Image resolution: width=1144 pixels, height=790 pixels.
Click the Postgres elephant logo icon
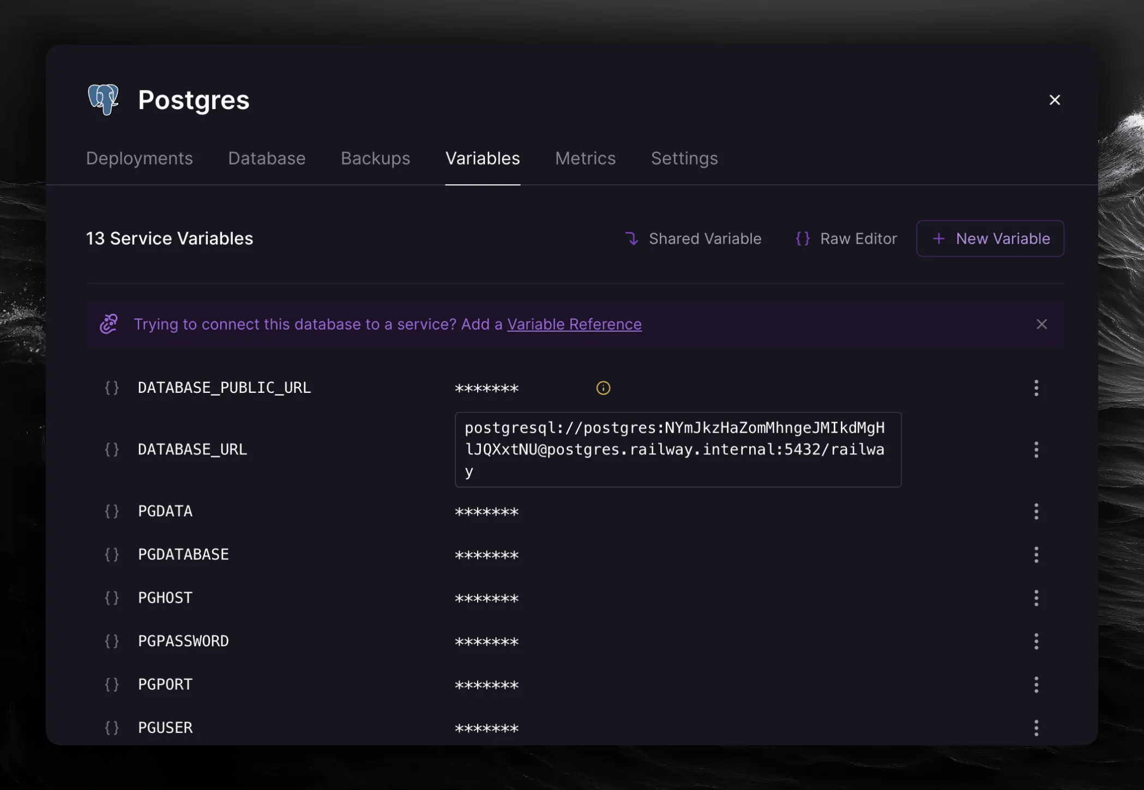coord(104,99)
